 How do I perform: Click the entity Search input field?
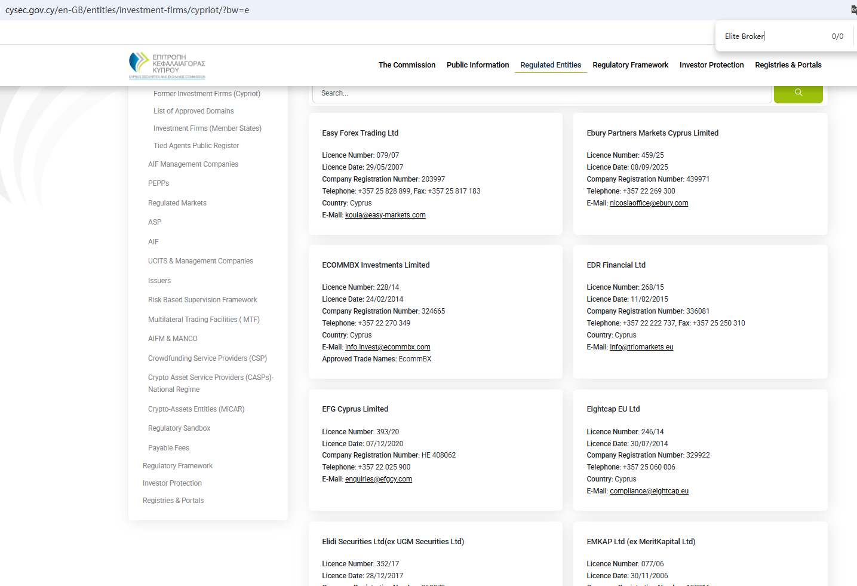542,93
